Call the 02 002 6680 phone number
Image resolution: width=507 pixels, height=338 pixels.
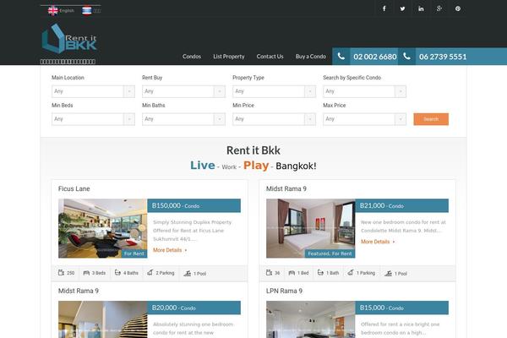click(x=374, y=57)
